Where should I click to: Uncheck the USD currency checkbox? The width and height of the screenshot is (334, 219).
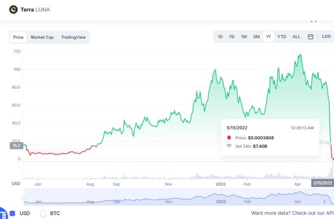(x=12, y=213)
